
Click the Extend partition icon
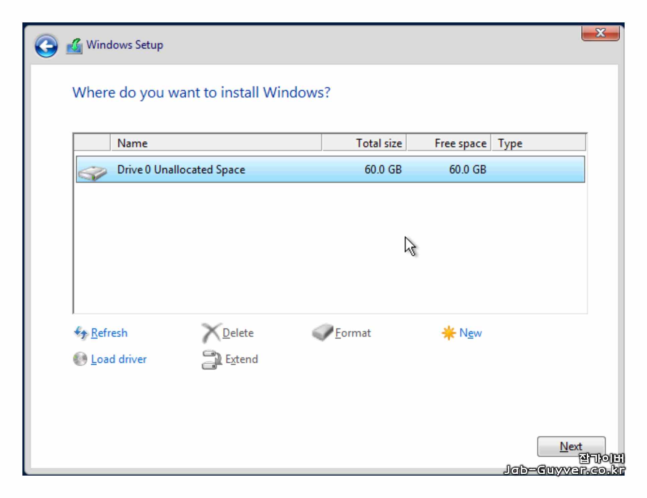pyautogui.click(x=211, y=360)
